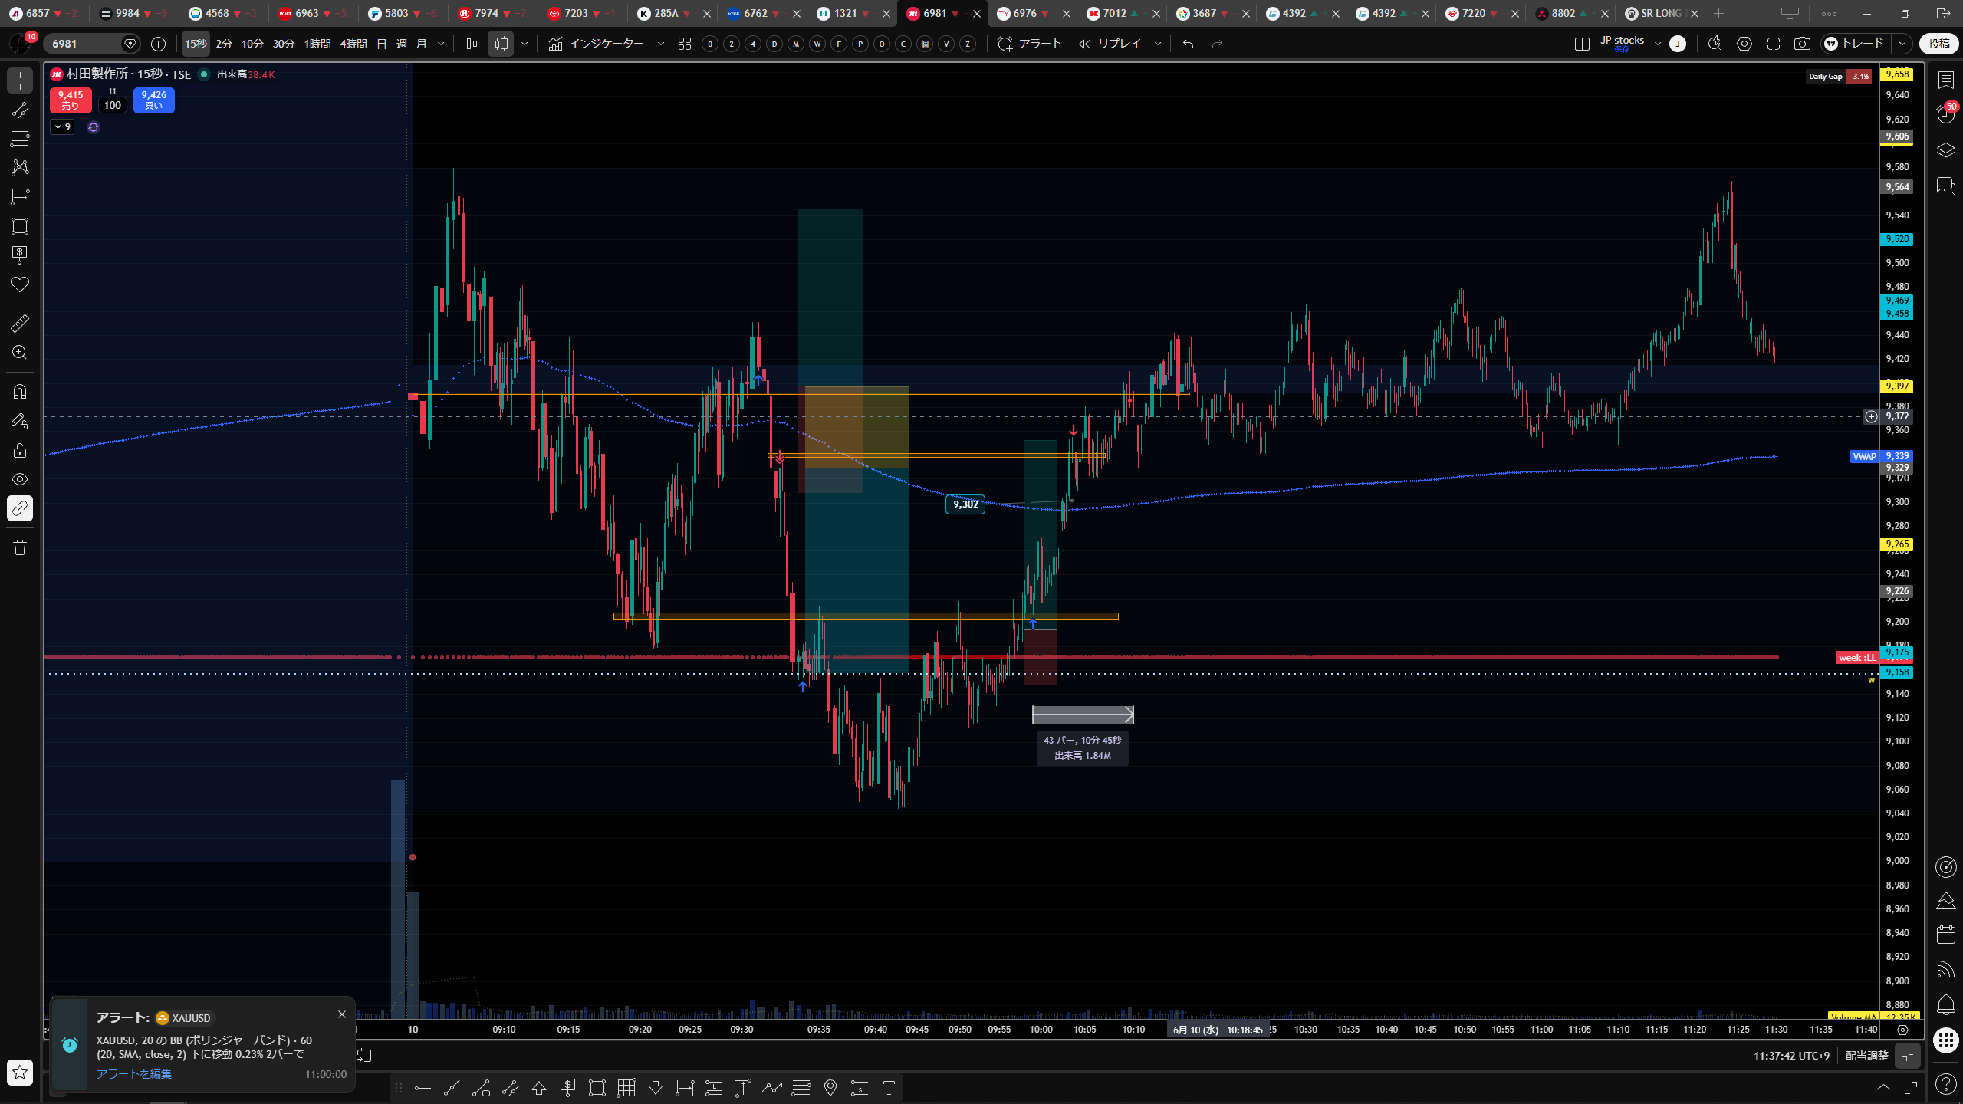Click the アラートを編集 link

pos(133,1073)
